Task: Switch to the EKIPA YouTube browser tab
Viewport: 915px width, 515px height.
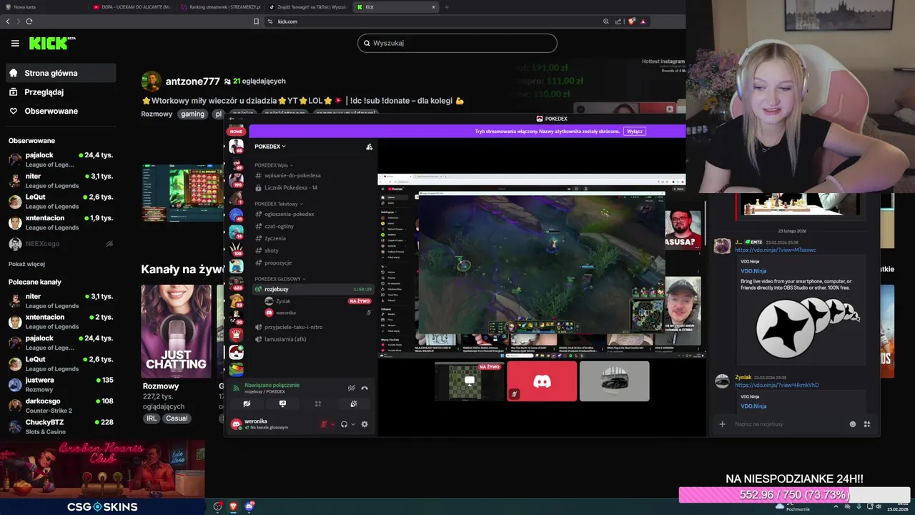Action: click(132, 7)
